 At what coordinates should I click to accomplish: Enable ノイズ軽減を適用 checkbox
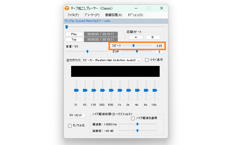(133, 118)
